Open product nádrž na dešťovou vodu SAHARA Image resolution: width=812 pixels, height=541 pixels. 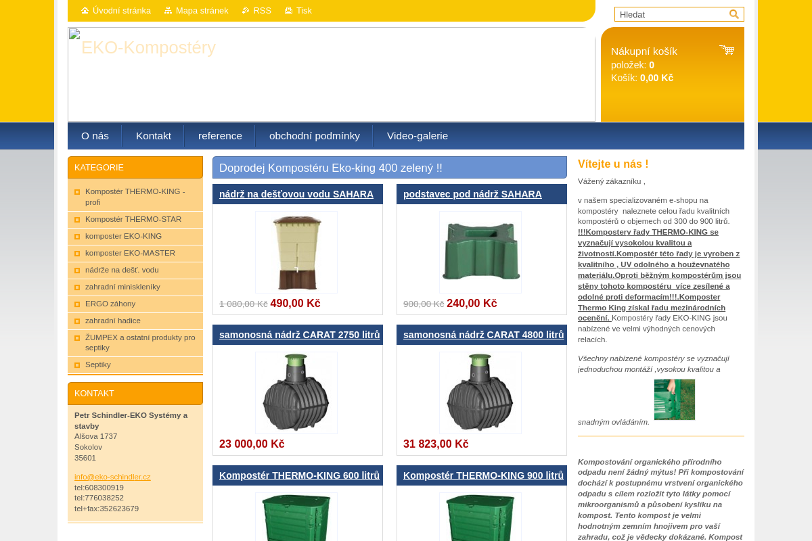point(296,194)
